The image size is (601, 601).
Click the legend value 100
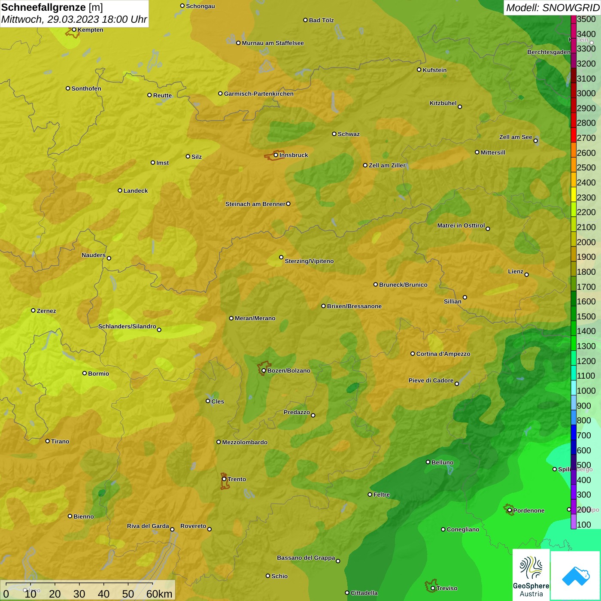pyautogui.click(x=584, y=525)
